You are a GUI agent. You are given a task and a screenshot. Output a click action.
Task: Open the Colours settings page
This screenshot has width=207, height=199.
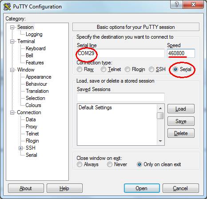click(x=33, y=105)
